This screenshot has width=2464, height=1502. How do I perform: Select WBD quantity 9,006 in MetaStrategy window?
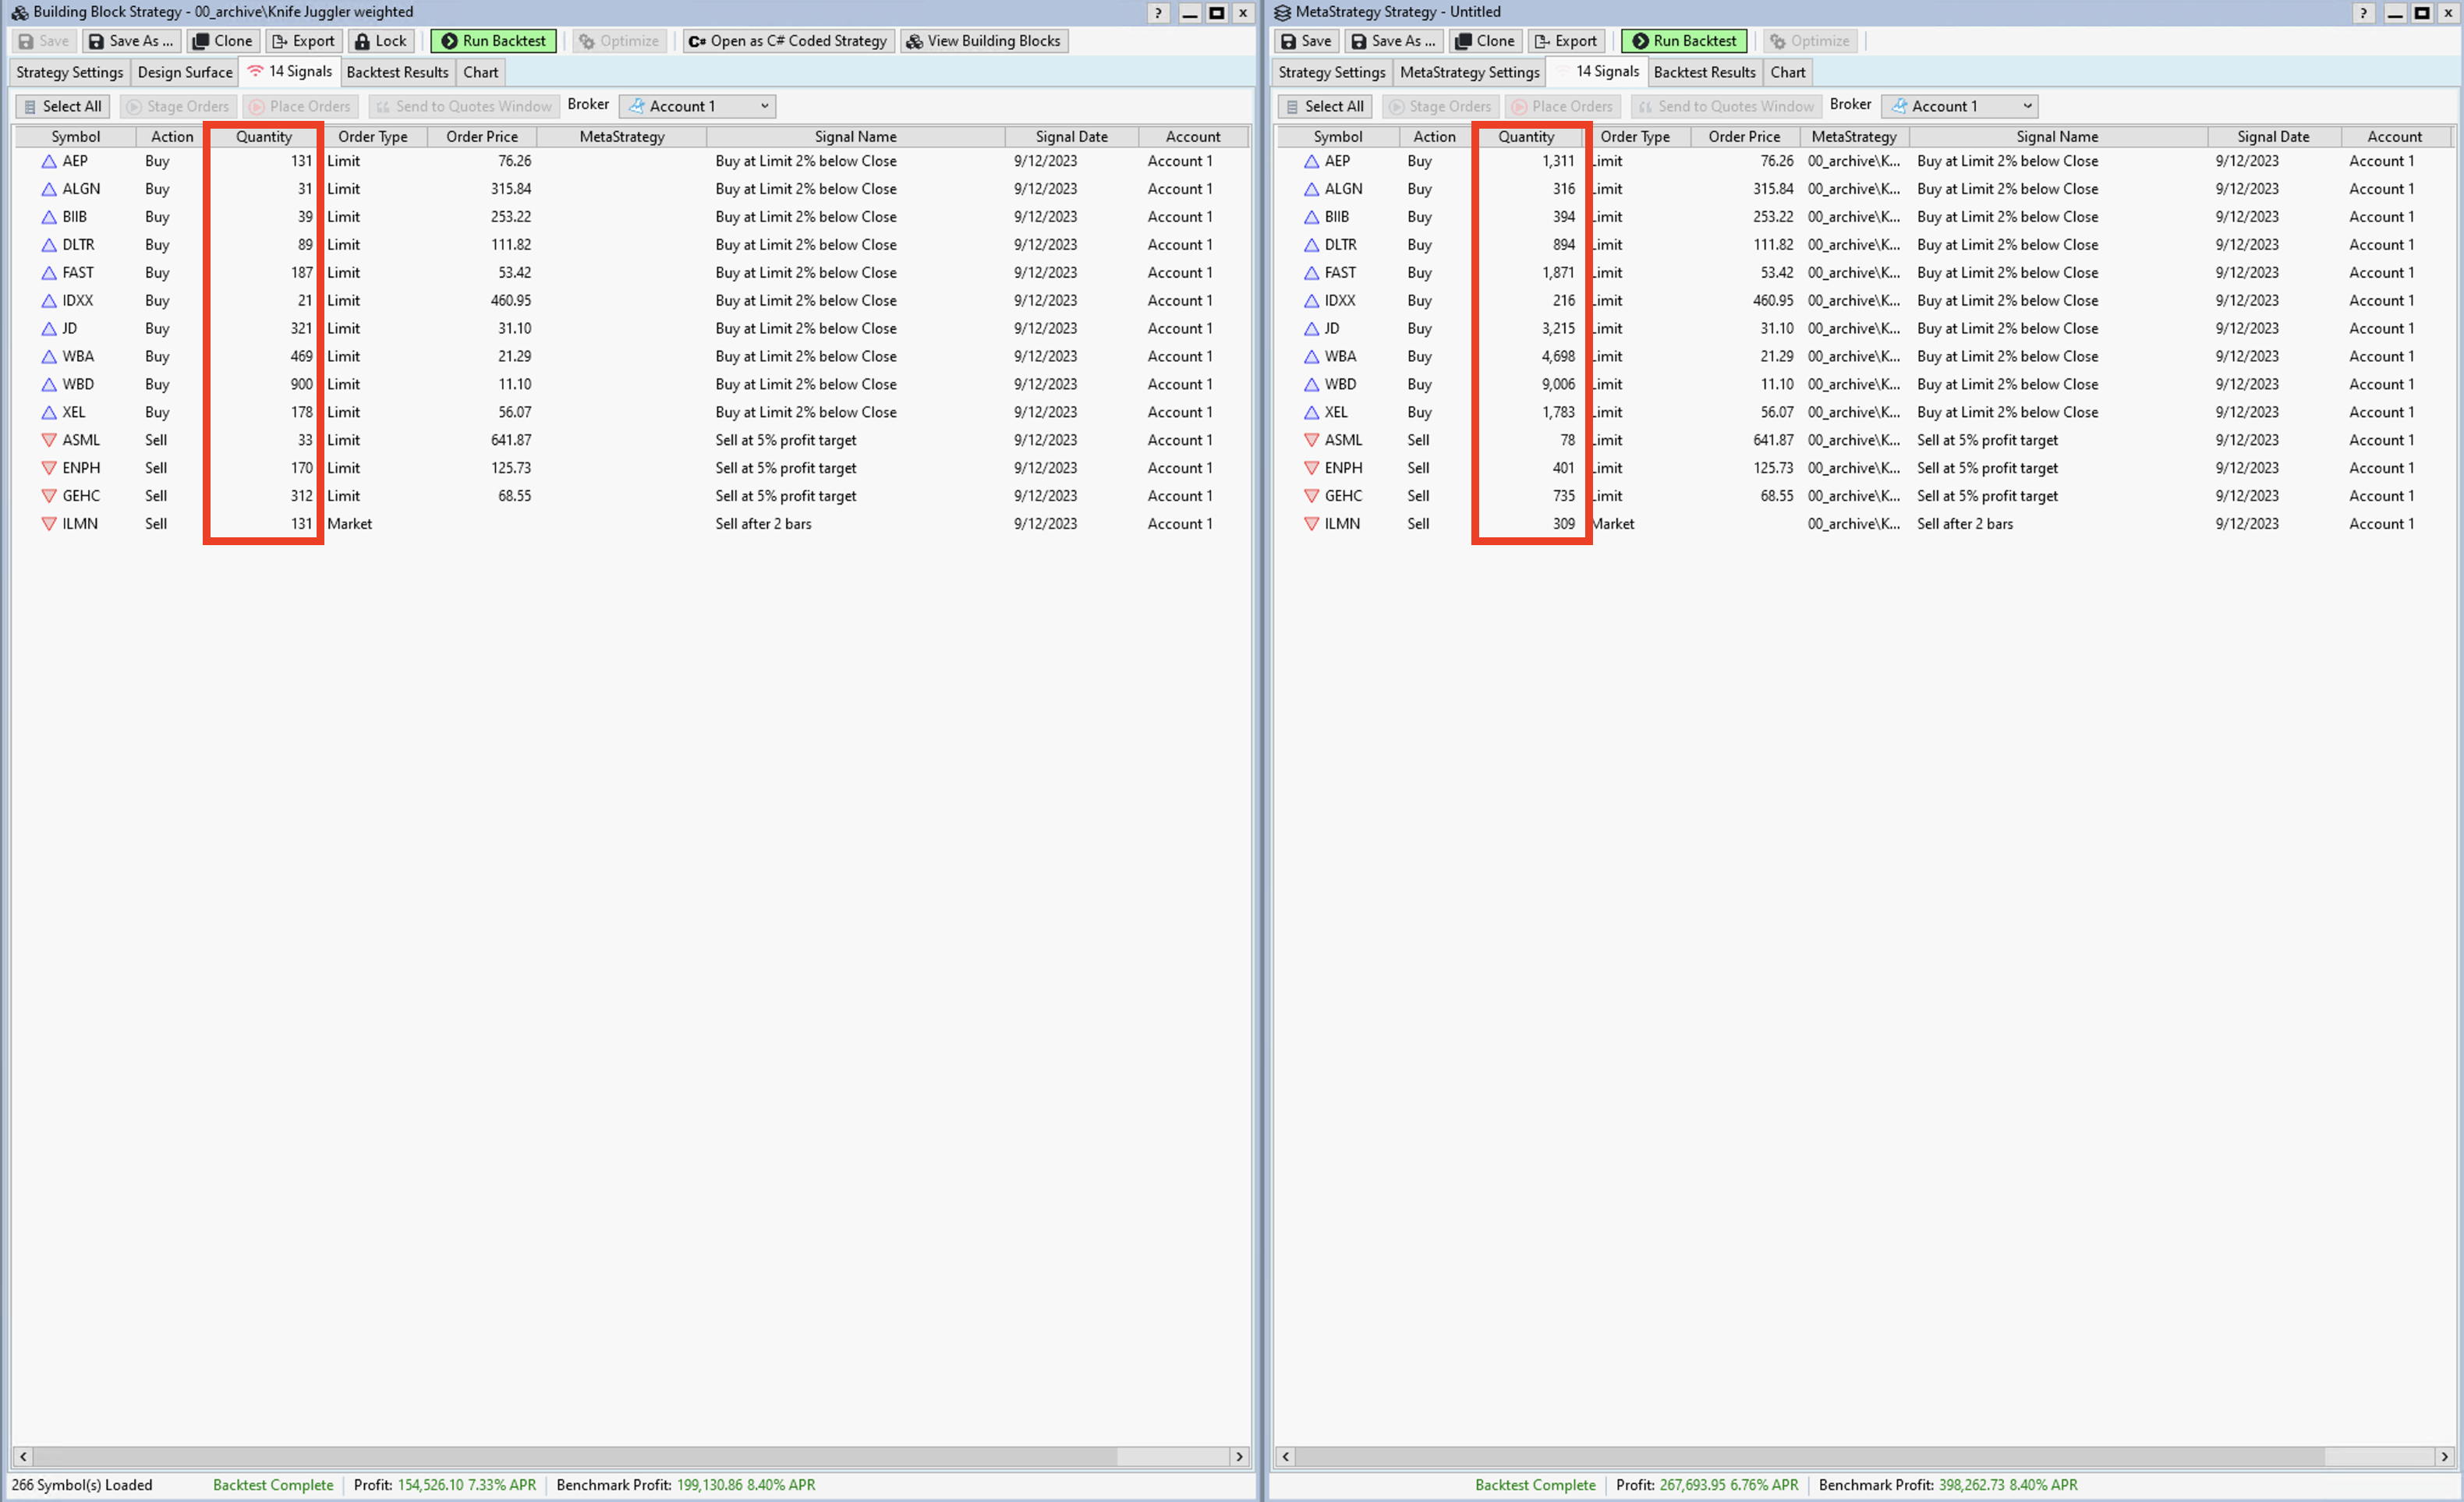(1558, 385)
